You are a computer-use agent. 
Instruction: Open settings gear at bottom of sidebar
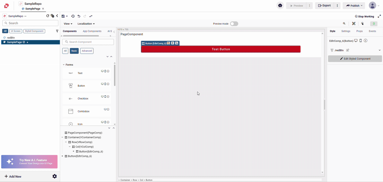pos(54,176)
